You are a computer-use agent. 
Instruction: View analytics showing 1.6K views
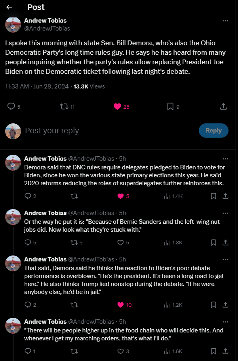click(173, 351)
